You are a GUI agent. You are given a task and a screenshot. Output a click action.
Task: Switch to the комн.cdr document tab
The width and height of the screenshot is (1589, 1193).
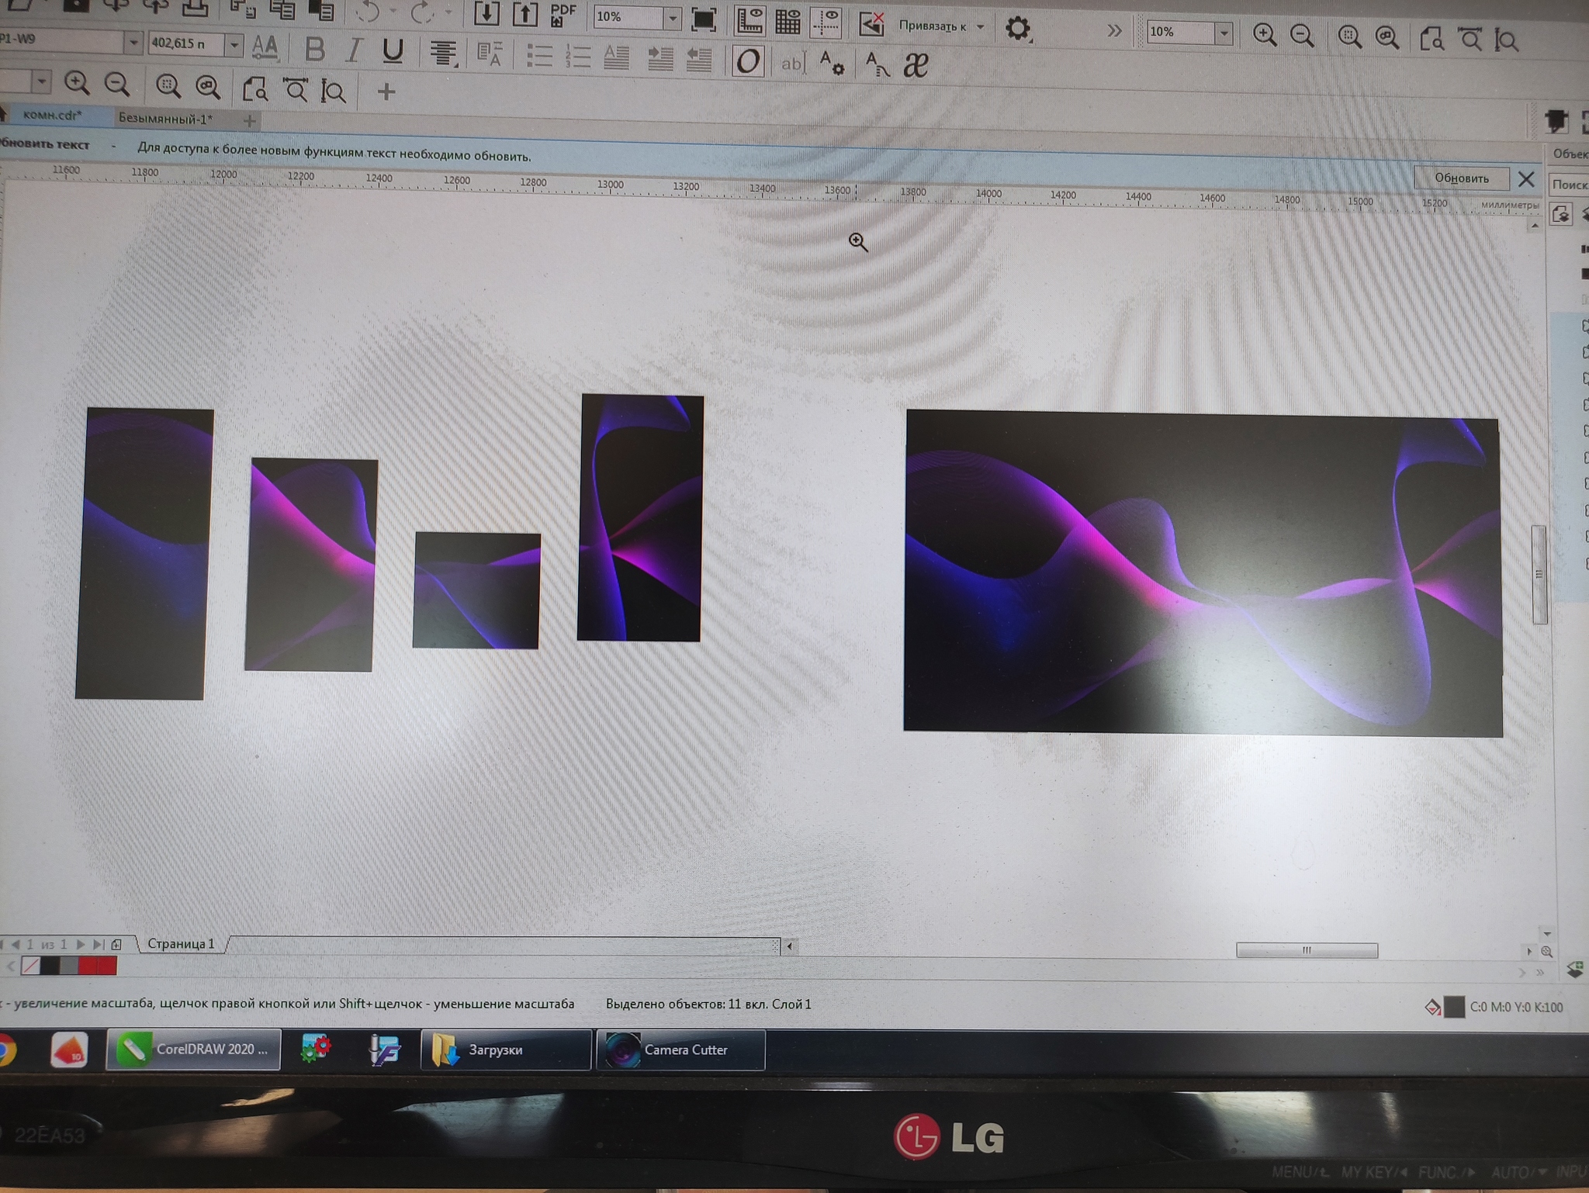click(x=52, y=115)
